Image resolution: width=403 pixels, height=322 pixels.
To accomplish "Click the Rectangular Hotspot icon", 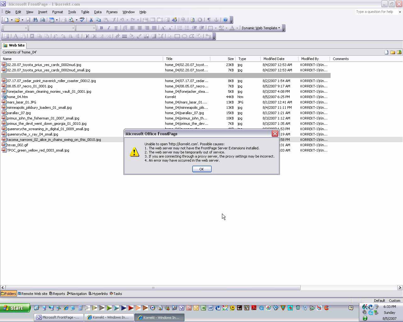I will click(177, 36).
